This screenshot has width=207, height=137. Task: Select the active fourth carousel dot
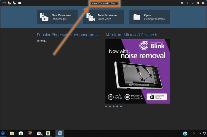[x=117, y=106]
